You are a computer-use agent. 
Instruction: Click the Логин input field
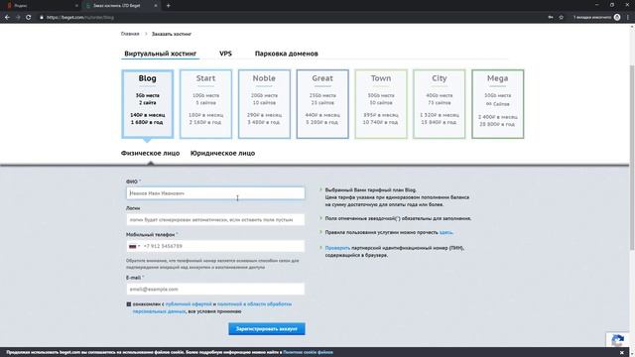215,219
